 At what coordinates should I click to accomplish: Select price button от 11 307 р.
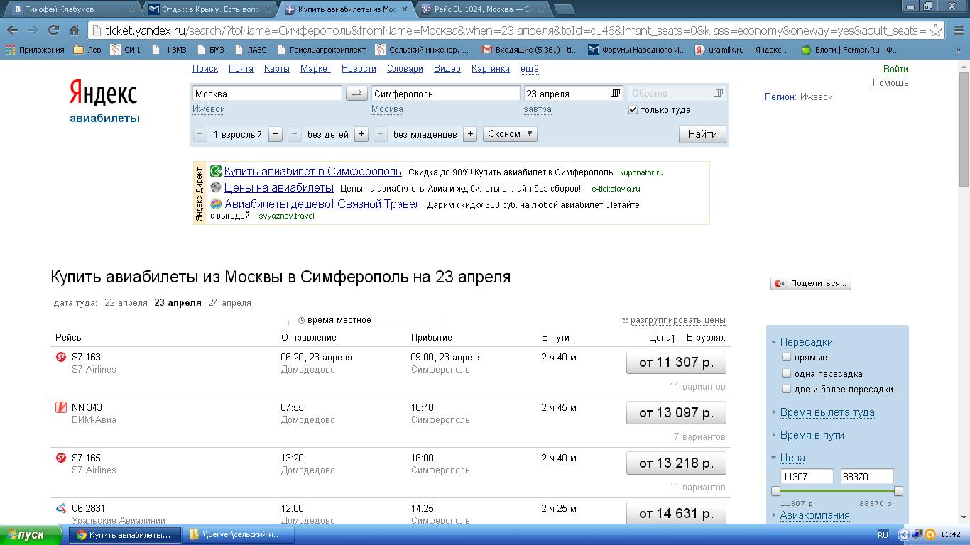pos(676,363)
